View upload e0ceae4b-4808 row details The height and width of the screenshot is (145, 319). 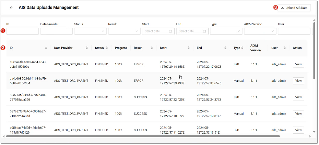point(298,64)
